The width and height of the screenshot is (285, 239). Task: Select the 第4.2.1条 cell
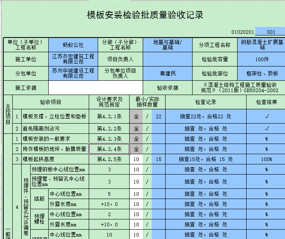click(109, 116)
